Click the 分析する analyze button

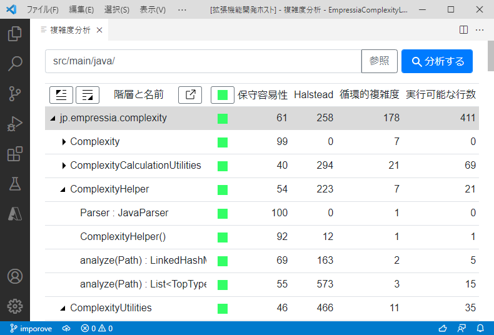437,61
